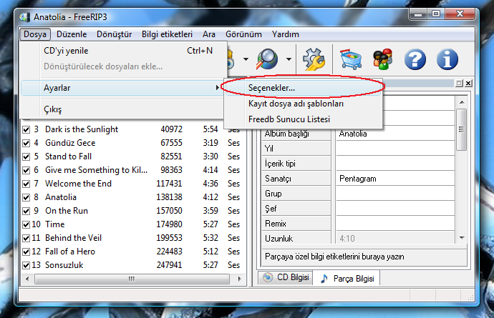Click the CD disc icon on CD Bilgisi tab
The width and height of the screenshot is (494, 318).
[268, 277]
